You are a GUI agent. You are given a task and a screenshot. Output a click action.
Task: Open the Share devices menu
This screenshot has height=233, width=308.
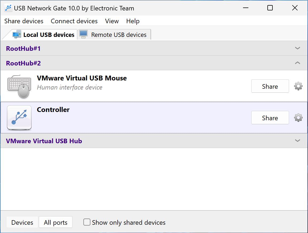tap(24, 21)
